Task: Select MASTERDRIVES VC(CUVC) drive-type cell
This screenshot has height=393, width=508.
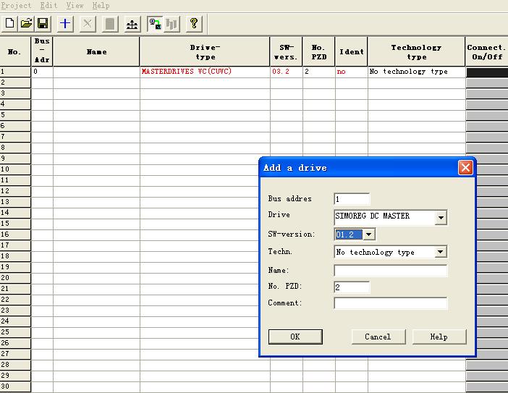Action: pyautogui.click(x=205, y=72)
